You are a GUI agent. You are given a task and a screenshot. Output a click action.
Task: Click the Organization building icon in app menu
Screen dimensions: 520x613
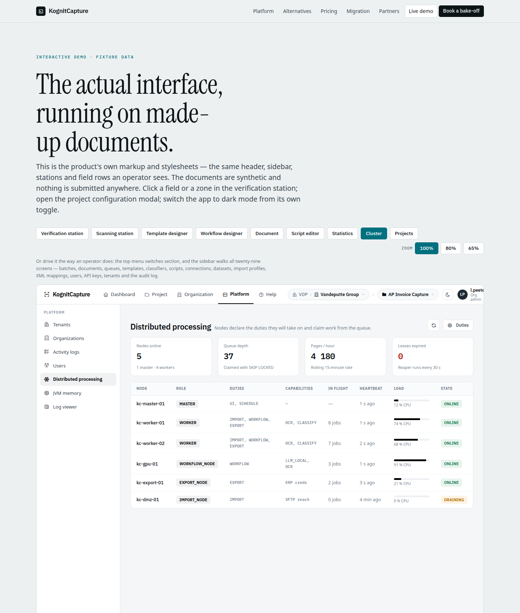[179, 295]
